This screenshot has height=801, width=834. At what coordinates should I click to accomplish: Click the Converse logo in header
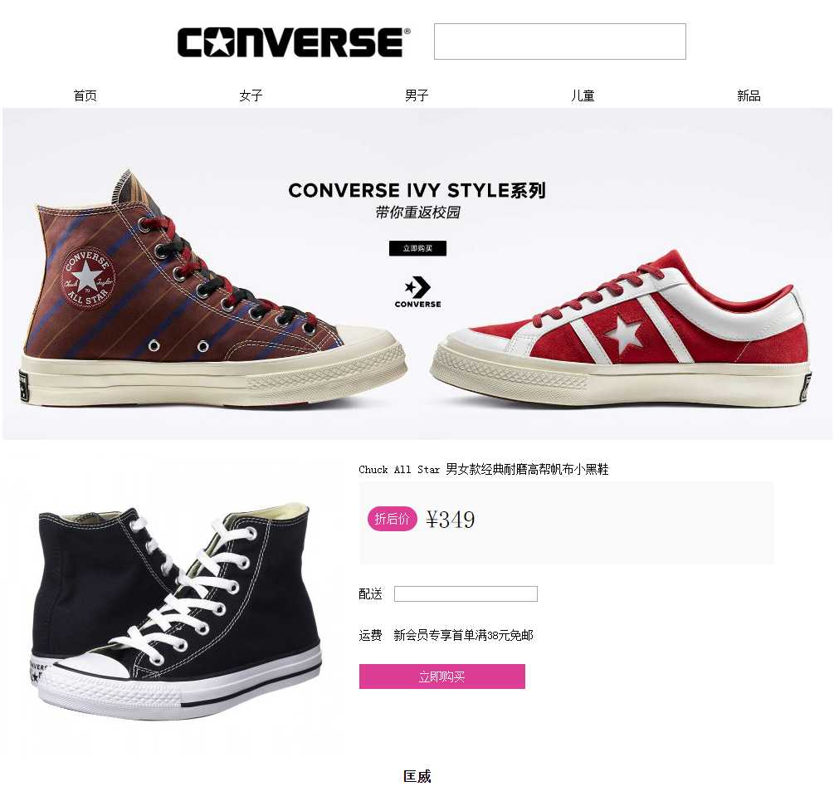[x=294, y=42]
